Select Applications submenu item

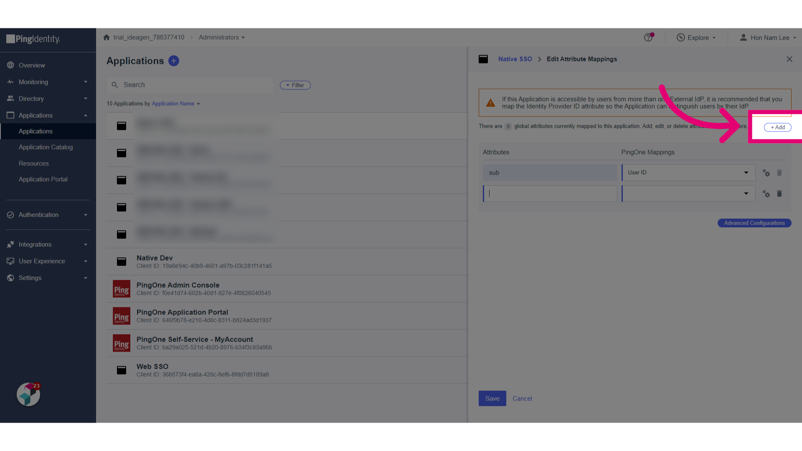(48, 131)
